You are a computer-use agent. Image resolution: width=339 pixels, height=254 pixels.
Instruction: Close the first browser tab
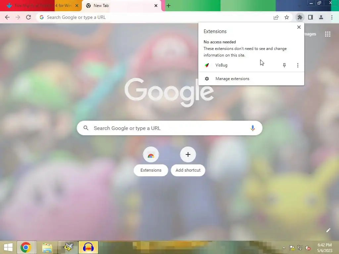[77, 6]
